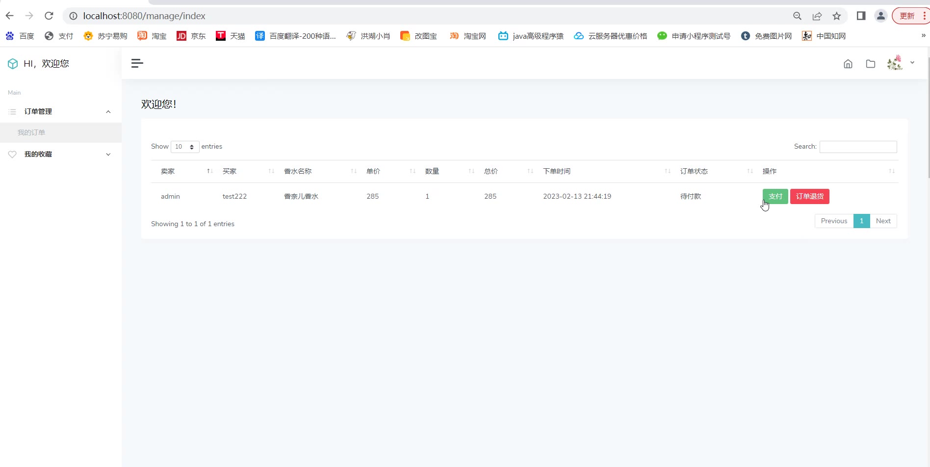Bookmark this page with star icon
This screenshot has height=467, width=930.
click(836, 16)
